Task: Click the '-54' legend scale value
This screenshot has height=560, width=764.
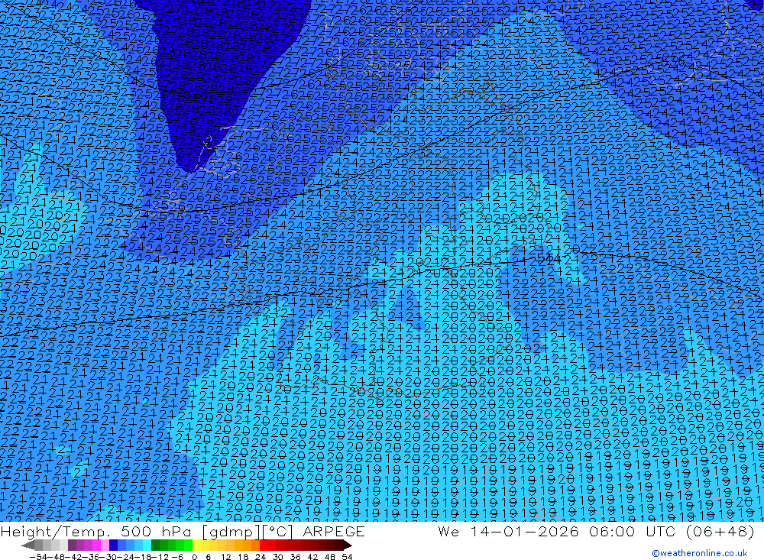Action: click(x=39, y=557)
